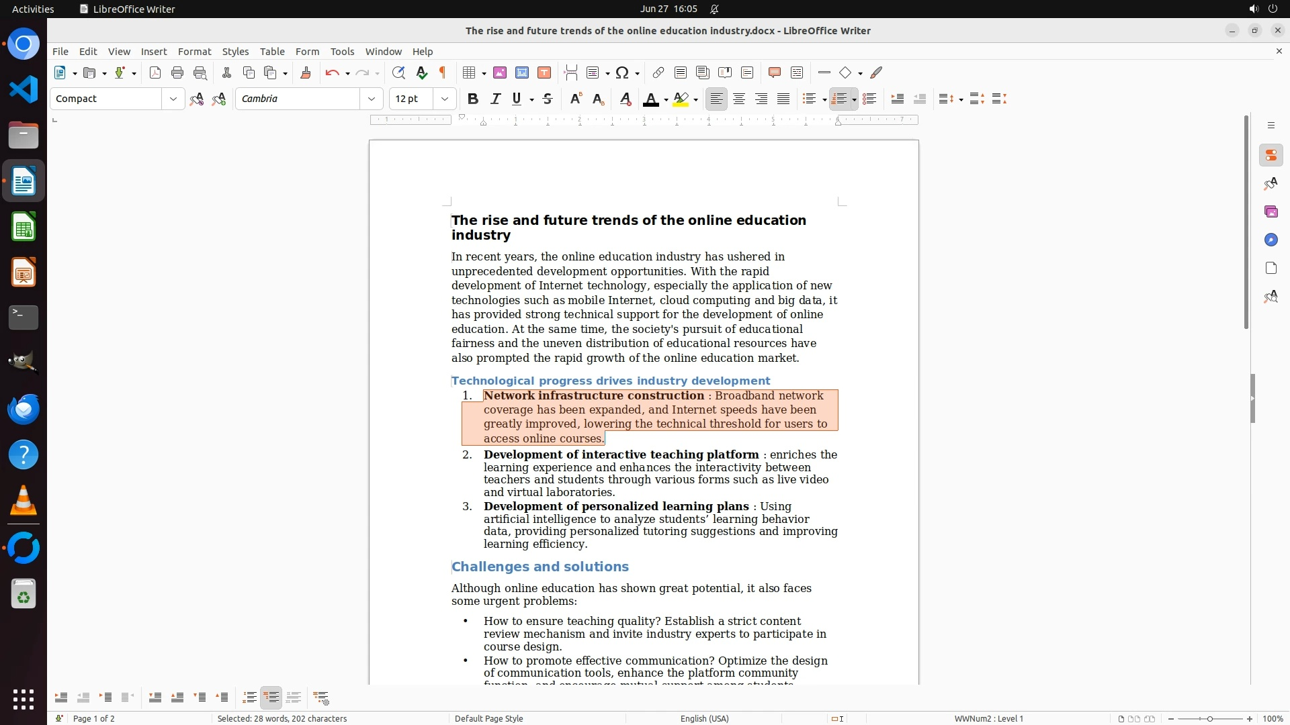Open the Styles menu
This screenshot has height=725, width=1290.
point(235,52)
